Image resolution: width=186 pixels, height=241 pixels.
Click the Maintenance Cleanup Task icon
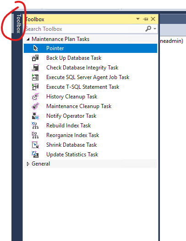(35, 106)
